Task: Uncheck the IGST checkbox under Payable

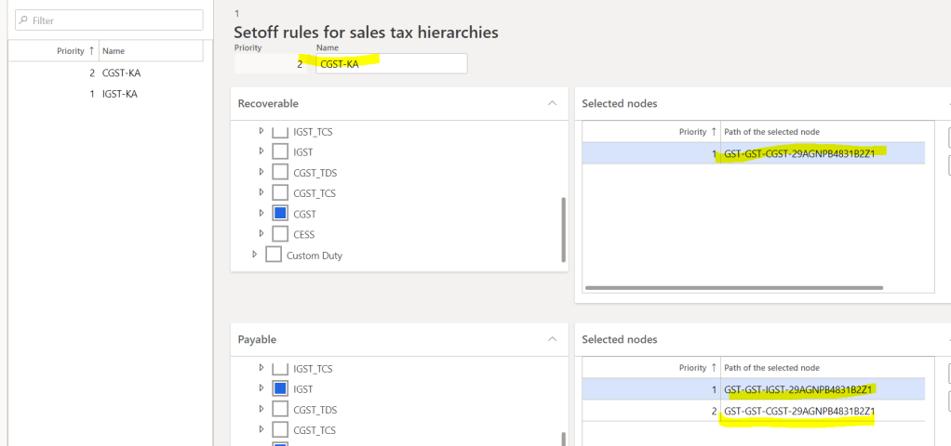Action: (280, 388)
